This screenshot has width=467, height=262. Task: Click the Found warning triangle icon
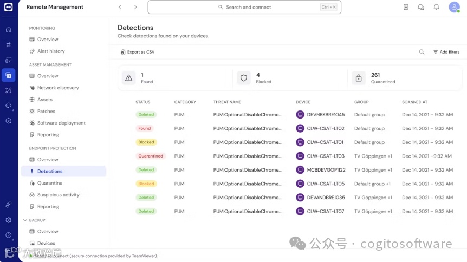click(x=128, y=78)
